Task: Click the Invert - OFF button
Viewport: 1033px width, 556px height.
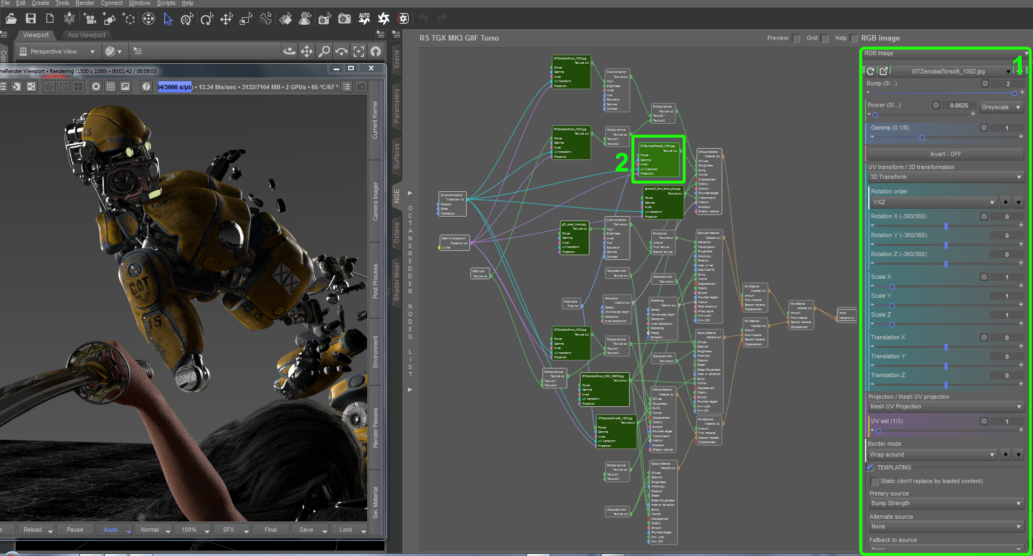Action: (945, 154)
